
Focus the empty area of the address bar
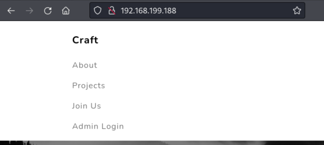(x=233, y=11)
